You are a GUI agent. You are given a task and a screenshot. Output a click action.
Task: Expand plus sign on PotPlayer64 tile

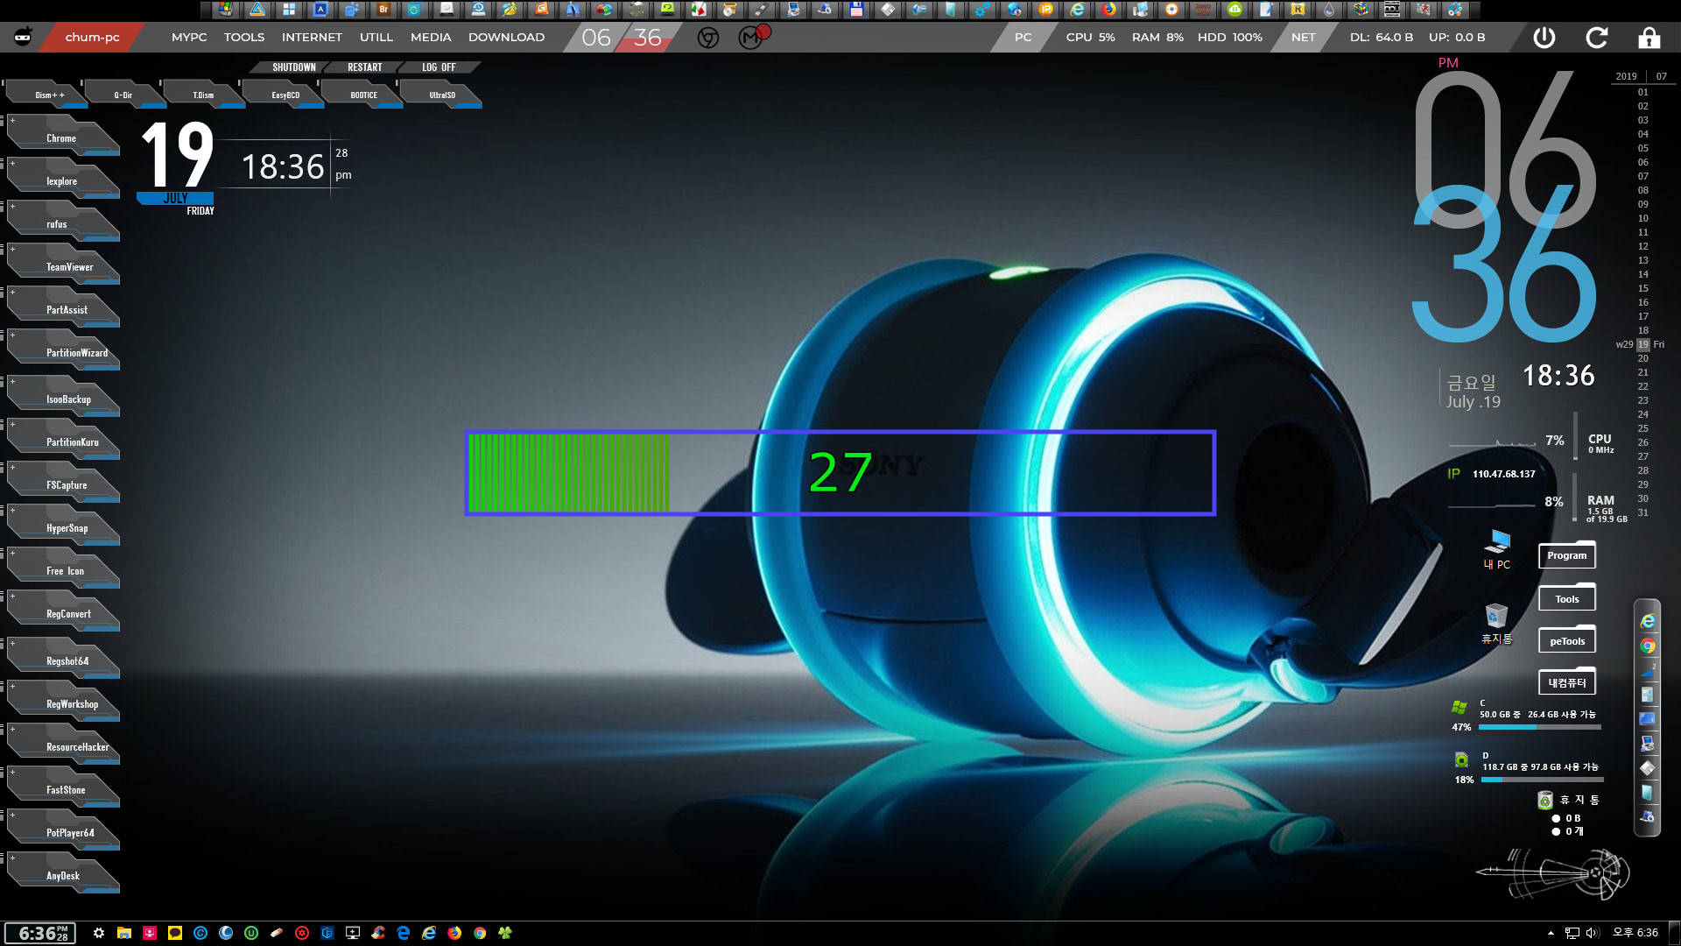coord(12,815)
